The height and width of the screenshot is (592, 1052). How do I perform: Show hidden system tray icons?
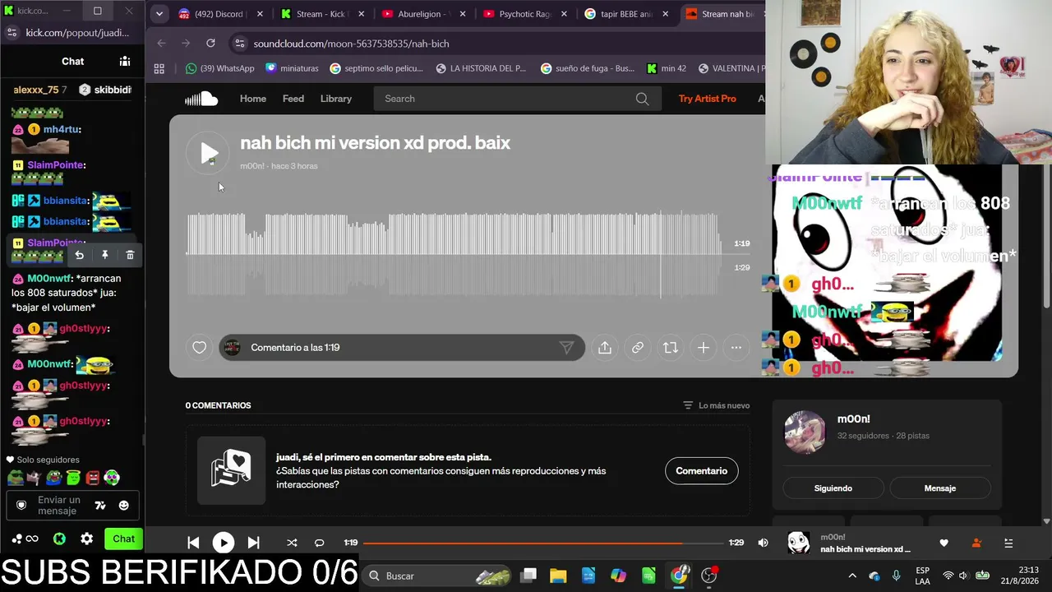852,576
